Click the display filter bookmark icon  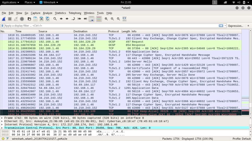3,26
